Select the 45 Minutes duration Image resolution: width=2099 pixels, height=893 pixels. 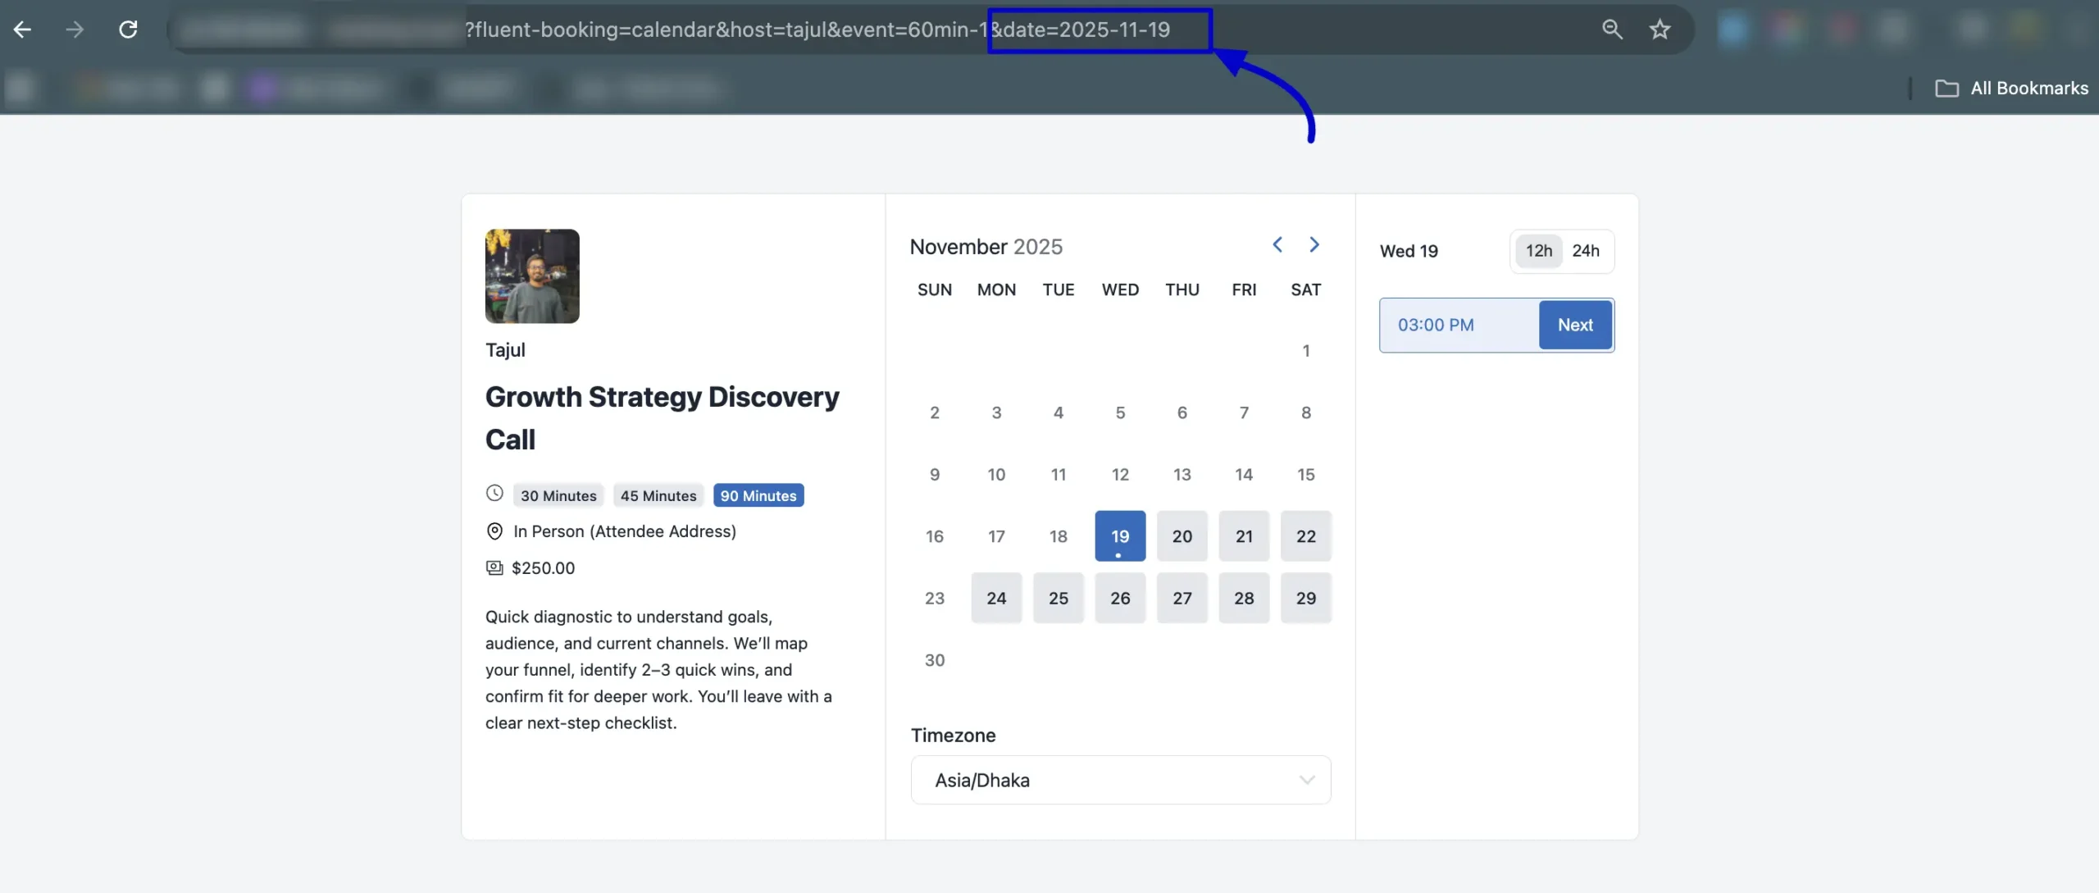pyautogui.click(x=658, y=495)
